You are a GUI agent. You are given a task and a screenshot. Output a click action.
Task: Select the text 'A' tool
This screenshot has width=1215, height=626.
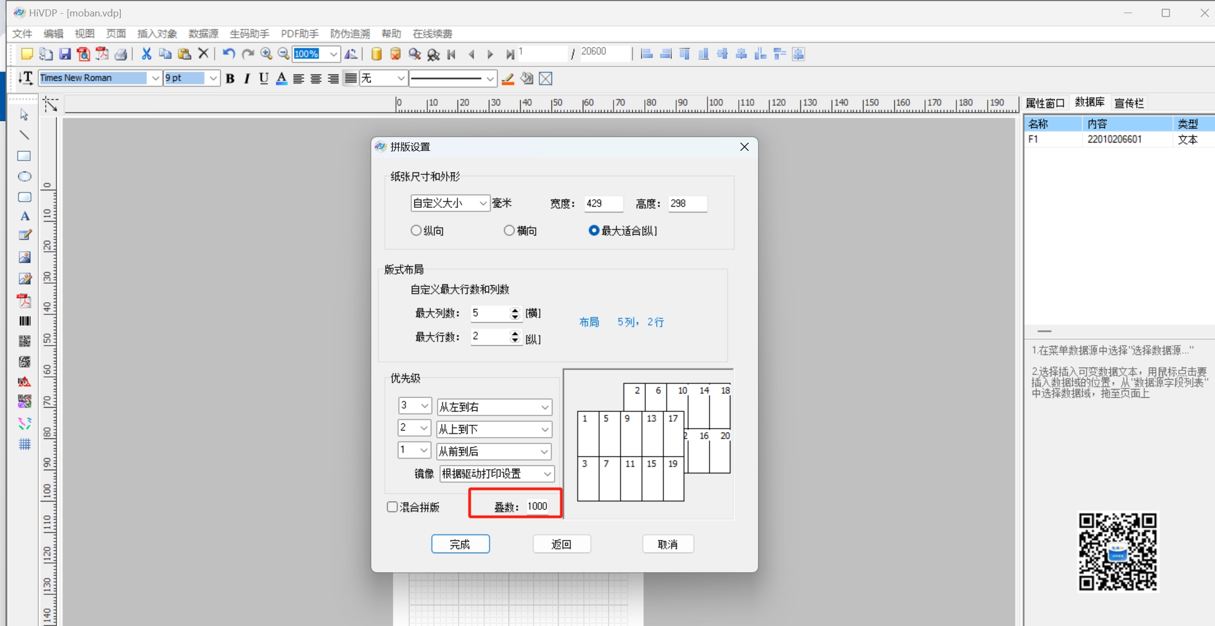point(24,216)
